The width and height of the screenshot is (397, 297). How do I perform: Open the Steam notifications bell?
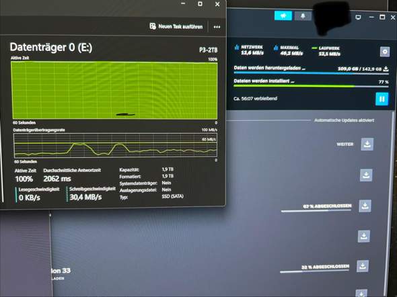pyautogui.click(x=303, y=16)
